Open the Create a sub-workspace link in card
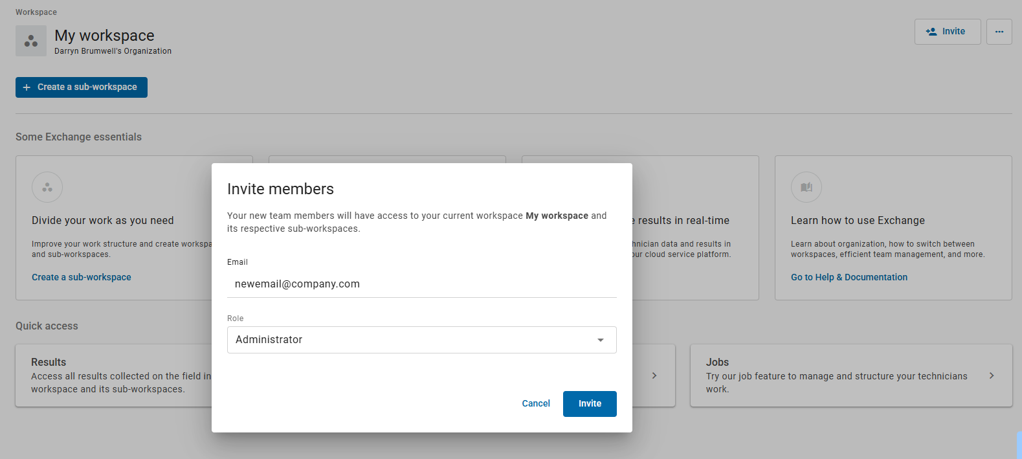This screenshot has width=1022, height=459. [x=82, y=277]
